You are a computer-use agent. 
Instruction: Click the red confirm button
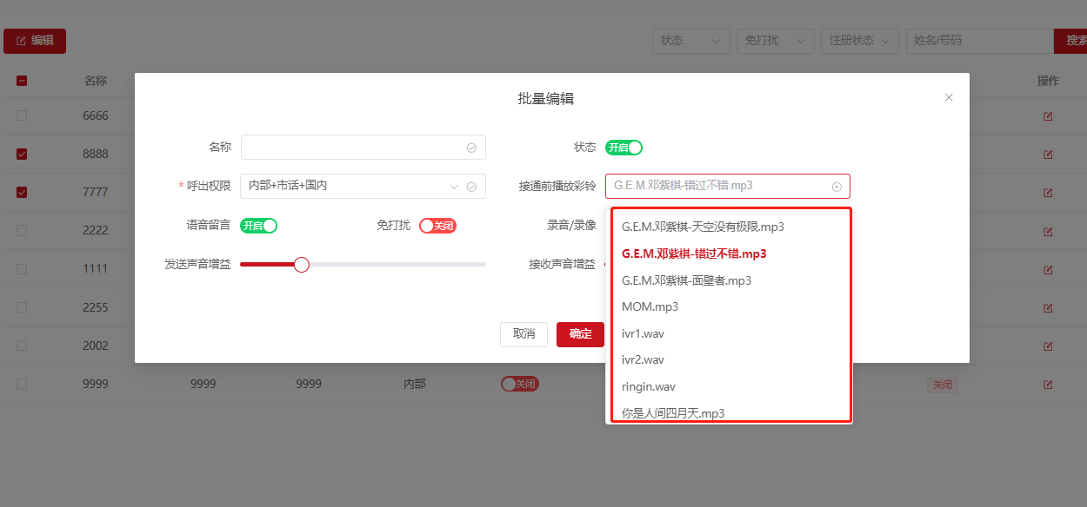coord(580,334)
